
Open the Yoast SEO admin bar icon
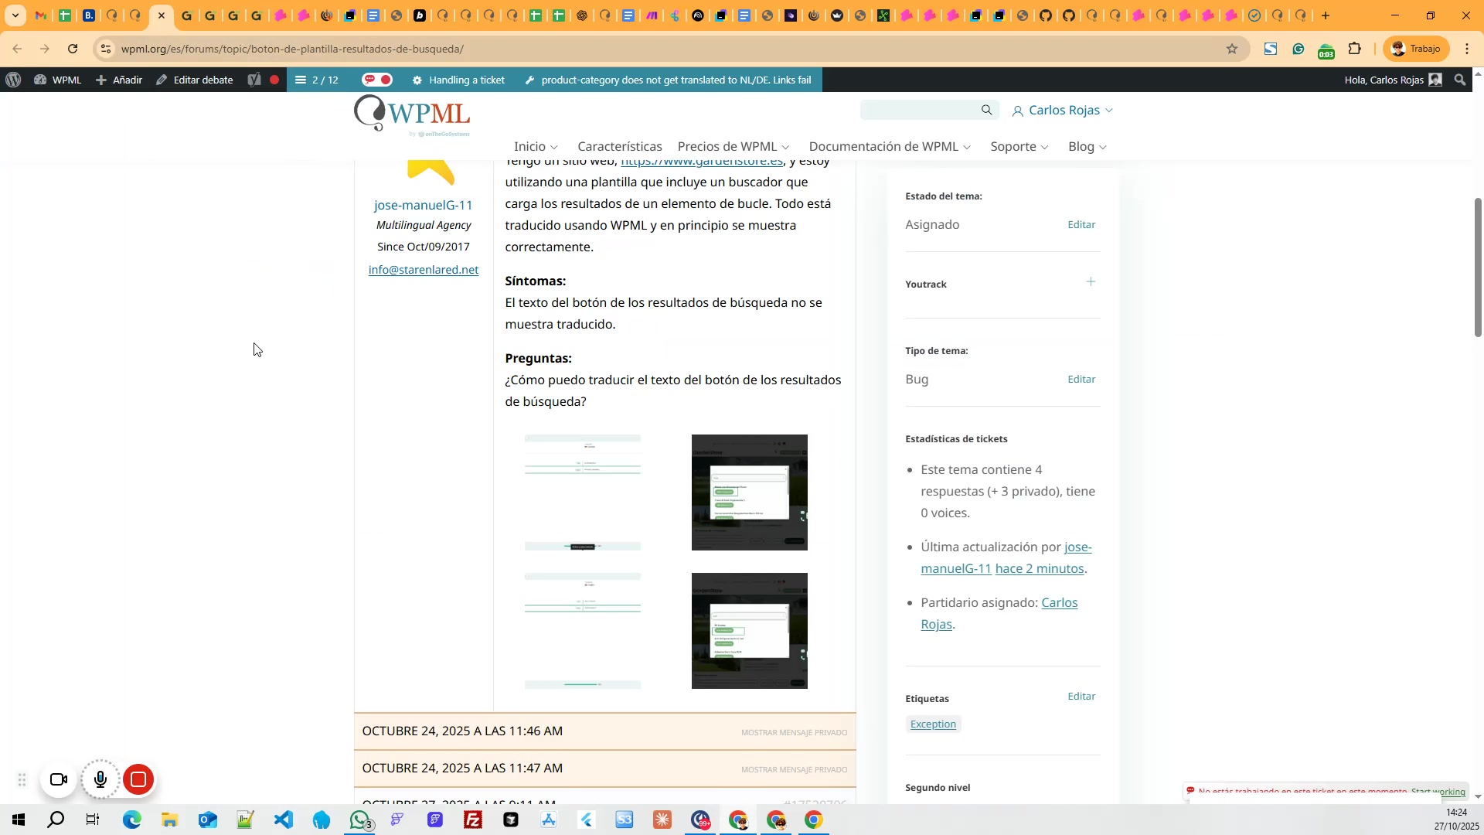(254, 80)
